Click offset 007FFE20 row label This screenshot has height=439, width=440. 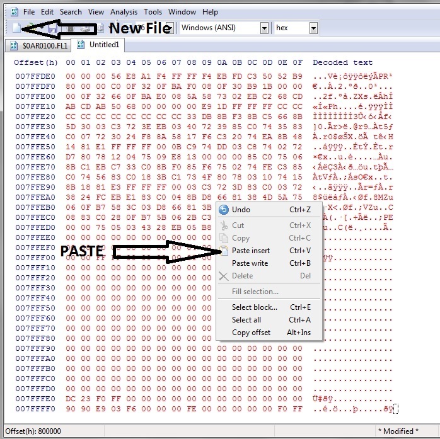pos(35,117)
